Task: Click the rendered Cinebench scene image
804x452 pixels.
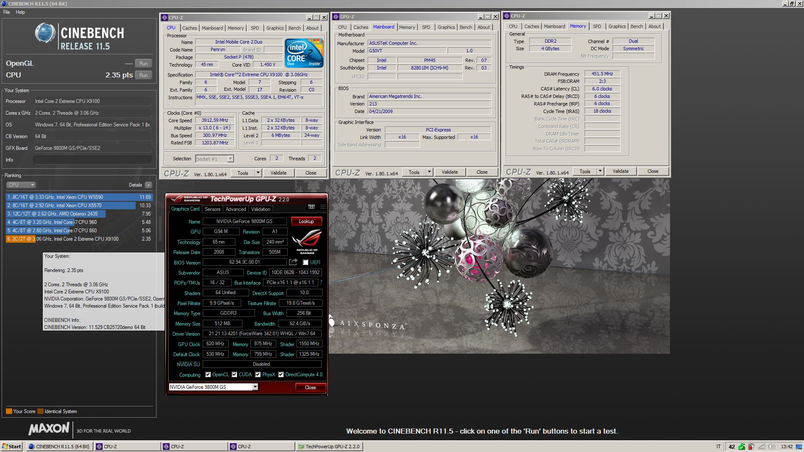Action: (x=499, y=266)
